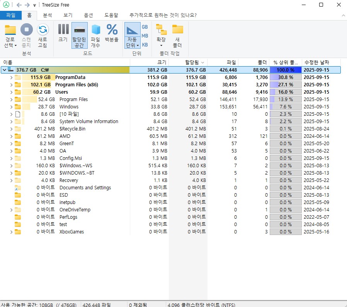Click the 27.1 % bar of Program Files (x86)
This screenshot has width=347, height=307.
[x=286, y=84]
